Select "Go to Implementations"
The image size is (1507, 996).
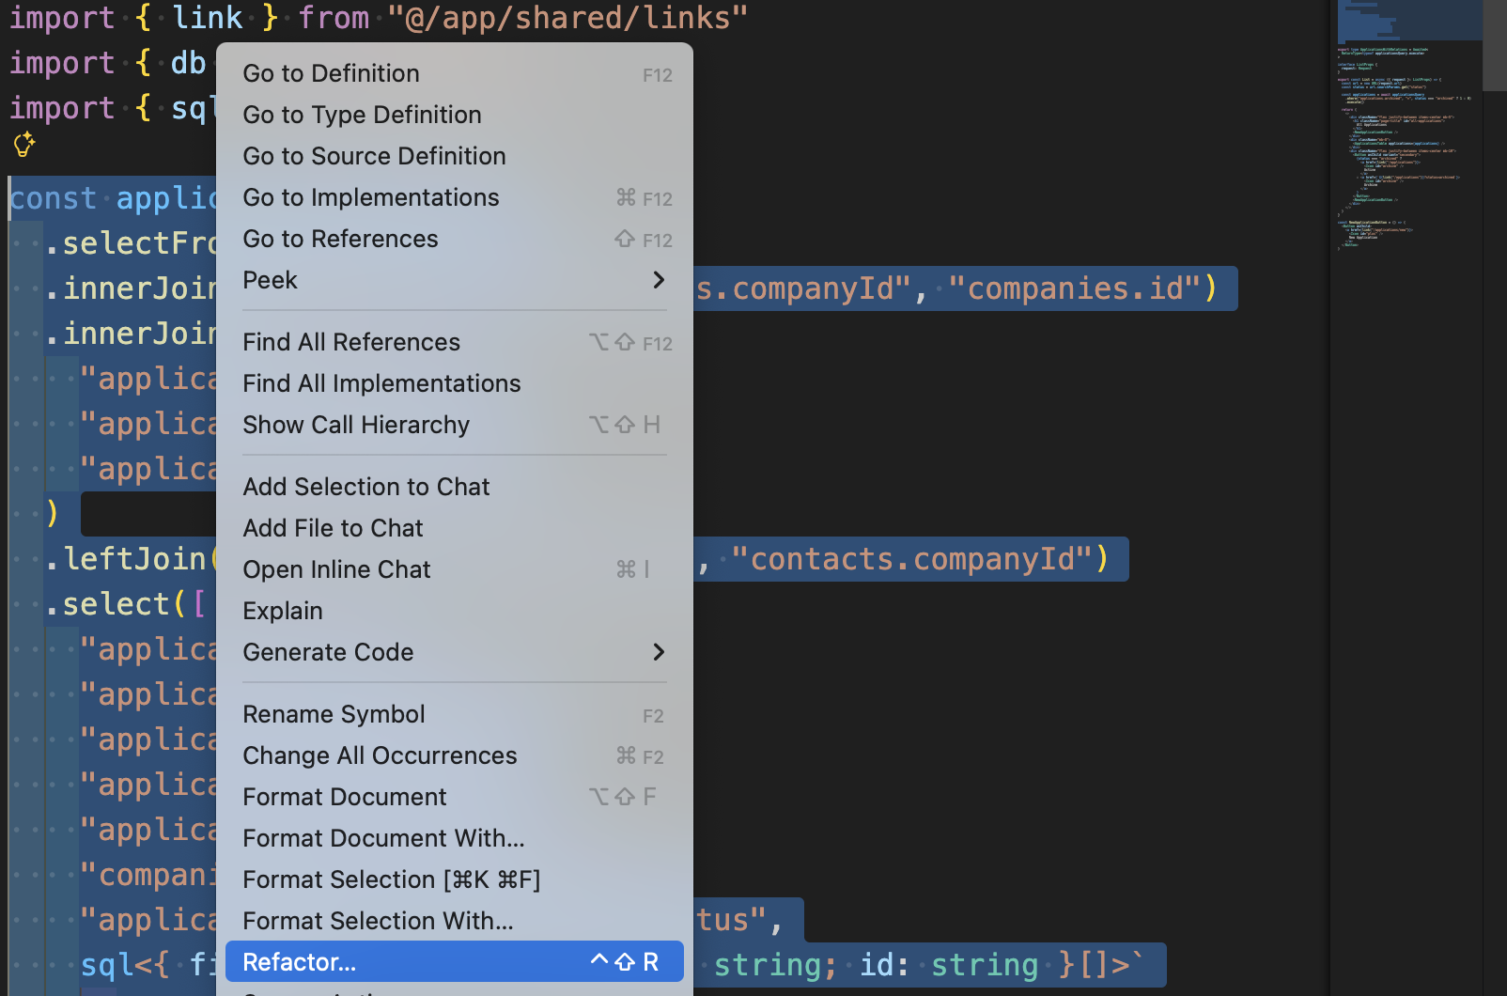[x=371, y=197]
